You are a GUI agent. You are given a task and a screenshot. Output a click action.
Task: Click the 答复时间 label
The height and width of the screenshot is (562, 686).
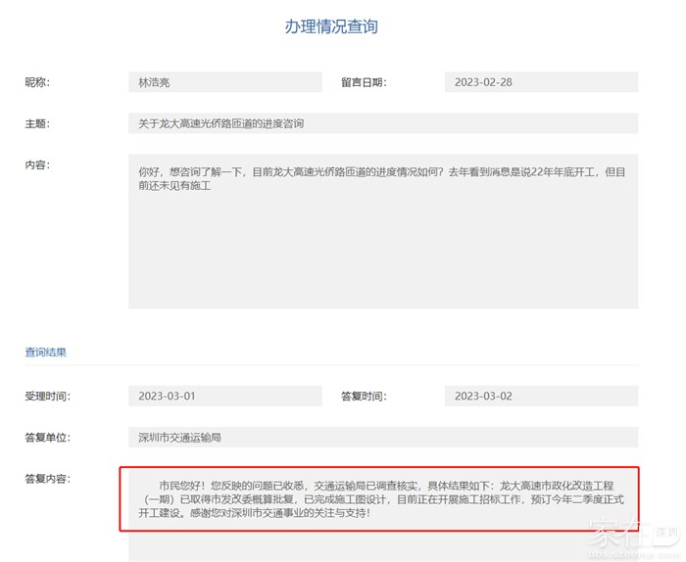click(363, 397)
